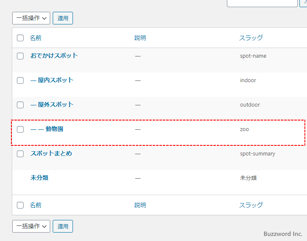This screenshot has width=307, height=241.
Task: Open the 未分類 category link
Action: [39, 178]
